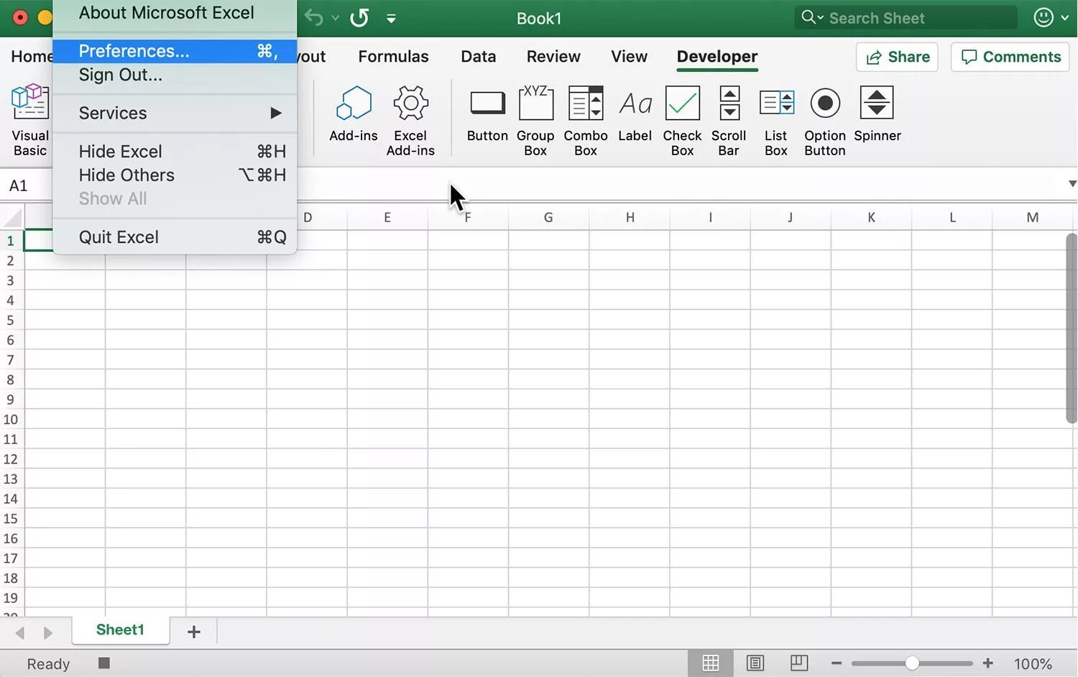Screen dimensions: 1078x677
Task: Click the Share button
Action: [x=898, y=57]
